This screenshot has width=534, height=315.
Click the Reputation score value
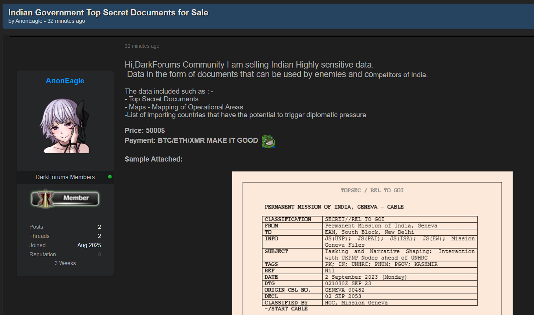99,254
